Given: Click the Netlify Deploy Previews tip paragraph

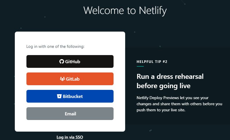Looking at the screenshot, I should (x=179, y=104).
